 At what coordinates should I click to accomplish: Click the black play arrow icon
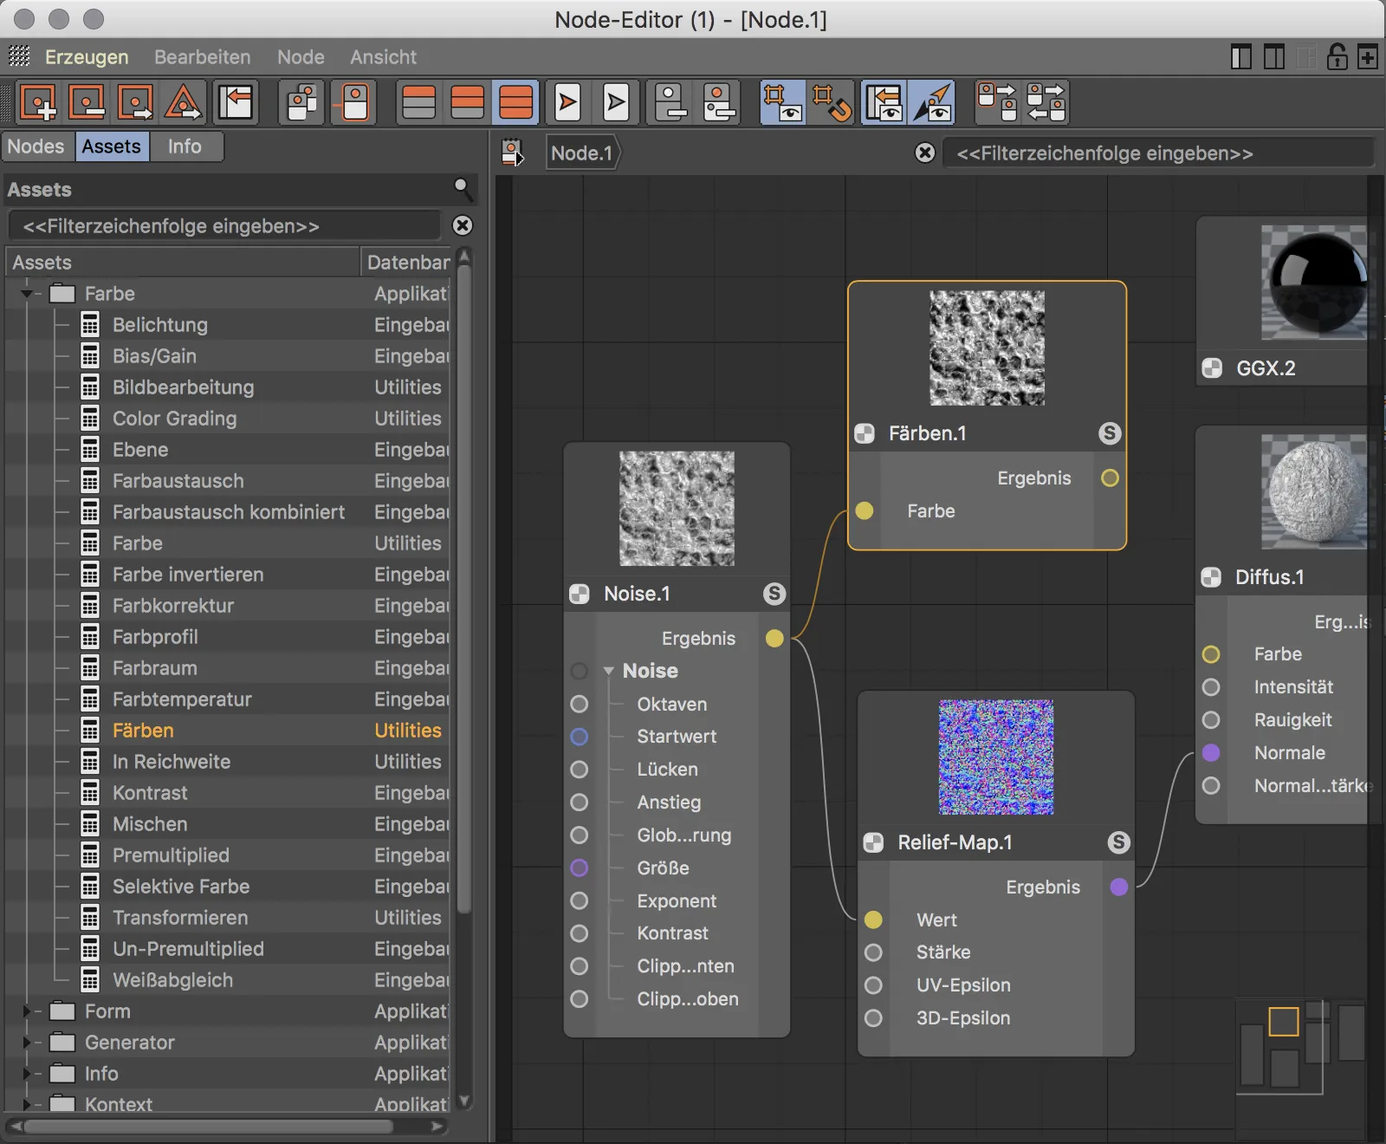click(616, 102)
